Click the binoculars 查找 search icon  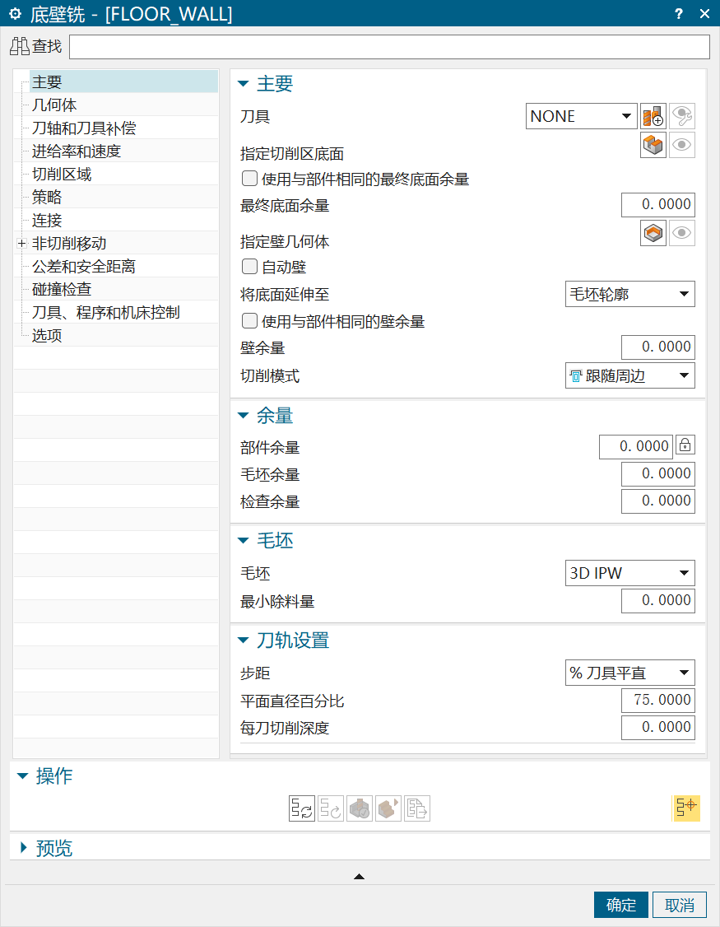pyautogui.click(x=20, y=47)
